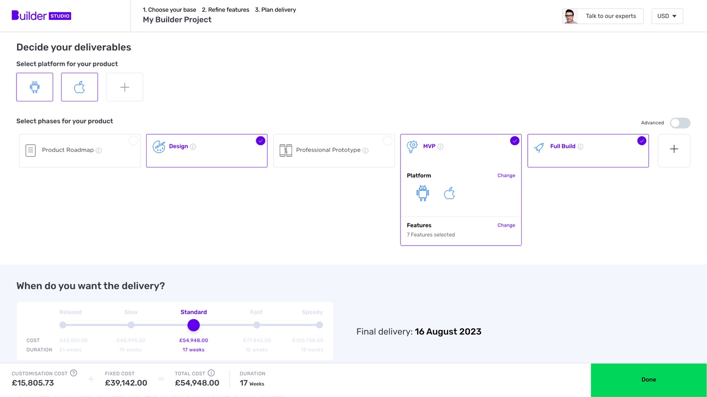The width and height of the screenshot is (707, 397).
Task: Open Total Cost info icon
Action: (211, 373)
